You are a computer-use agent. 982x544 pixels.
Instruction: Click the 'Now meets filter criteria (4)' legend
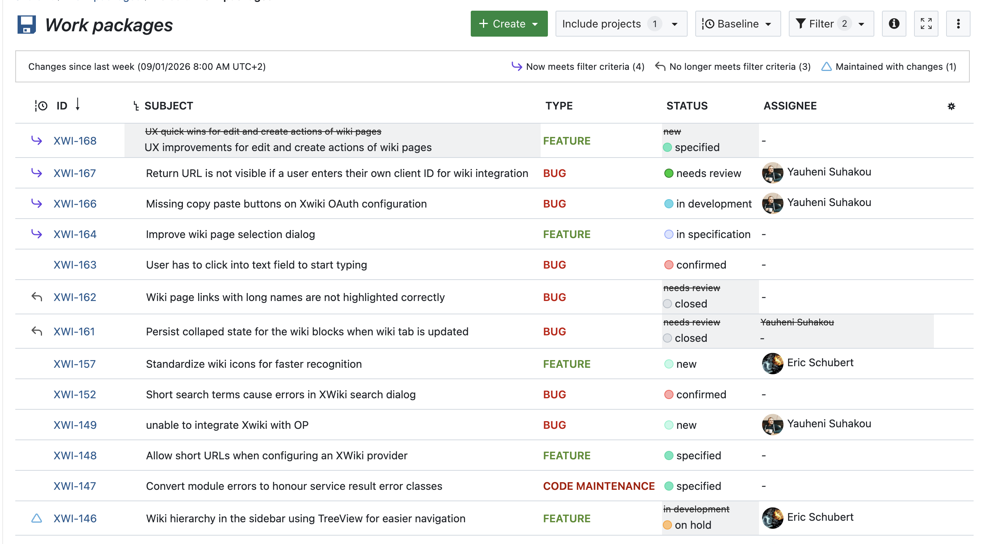[578, 66]
